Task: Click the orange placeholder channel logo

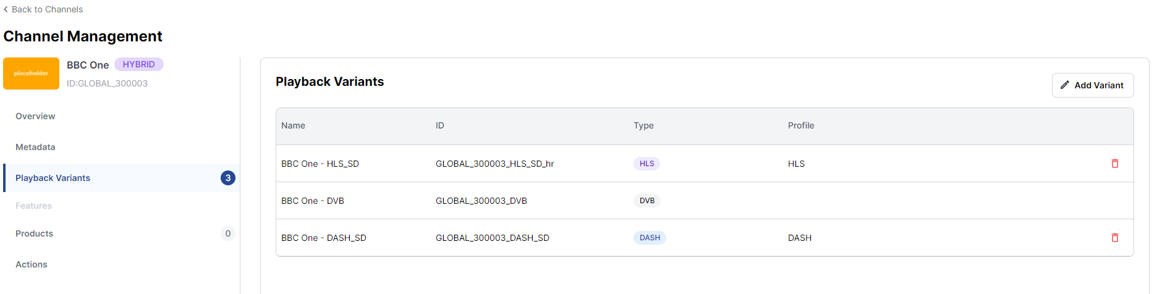Action: pyautogui.click(x=31, y=73)
